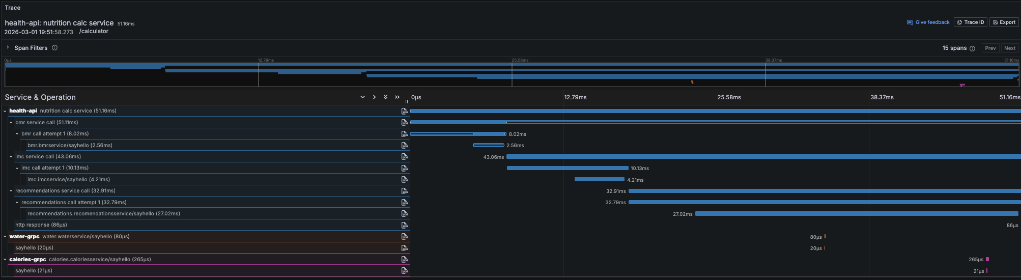This screenshot has height=280, width=1021.
Task: Click the collapse-all double chevron right icon
Action: pos(397,97)
